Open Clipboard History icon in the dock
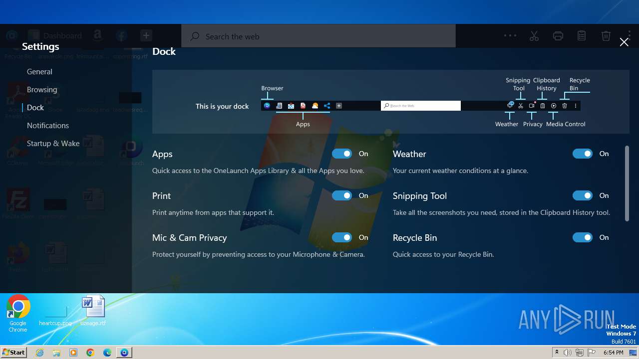The width and height of the screenshot is (639, 359). [582, 36]
